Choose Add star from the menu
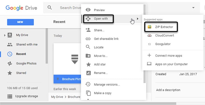The width and height of the screenshot is (205, 105). pyautogui.click(x=100, y=64)
